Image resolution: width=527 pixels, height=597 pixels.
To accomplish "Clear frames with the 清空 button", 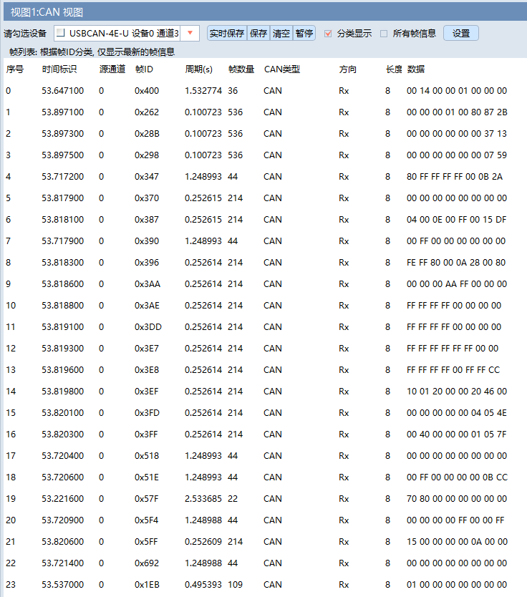I will coord(281,33).
